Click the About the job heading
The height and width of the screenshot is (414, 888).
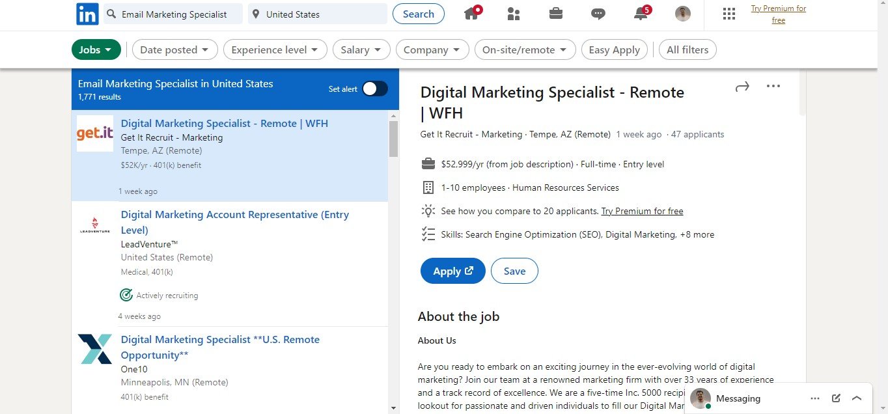pyautogui.click(x=458, y=316)
